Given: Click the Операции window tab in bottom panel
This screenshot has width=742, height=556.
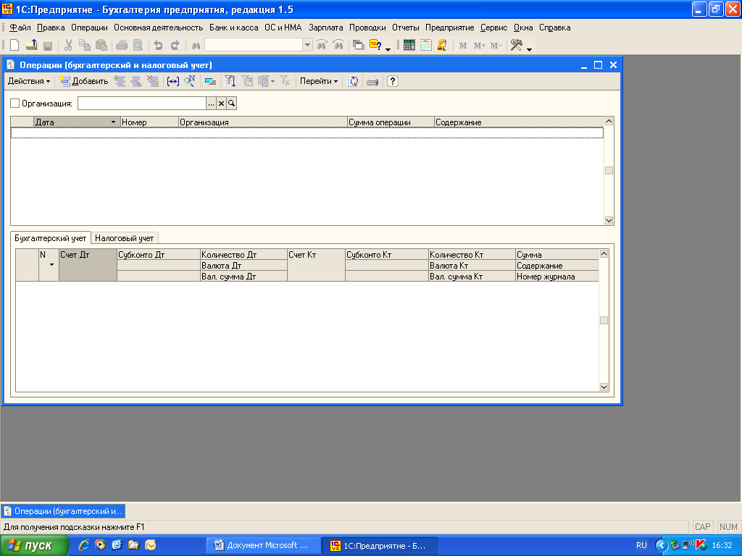Looking at the screenshot, I should click(x=64, y=511).
